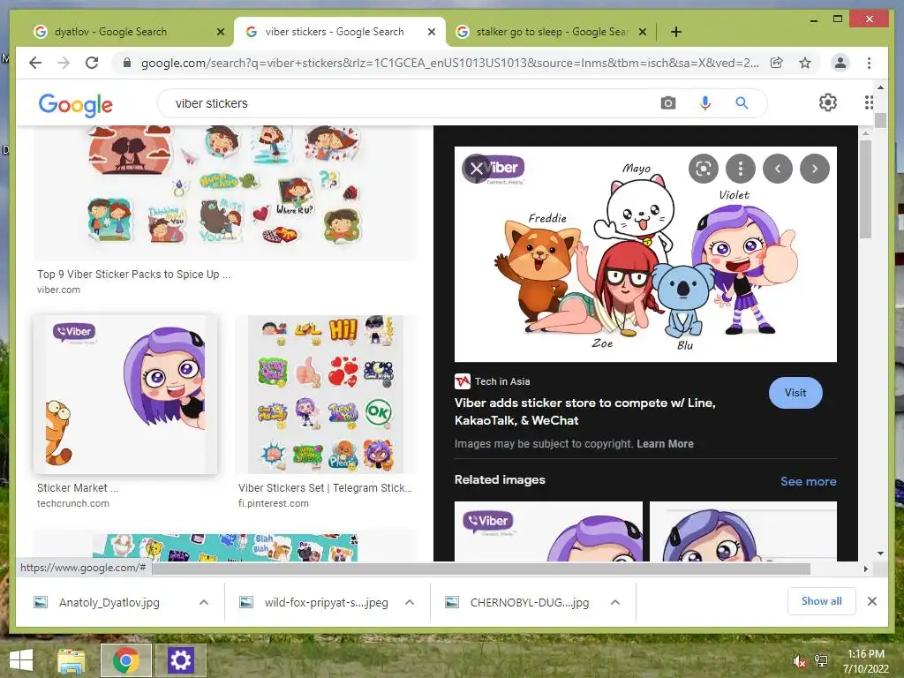The height and width of the screenshot is (678, 904).
Task: Click large preview image of Viber characters
Action: [645, 254]
